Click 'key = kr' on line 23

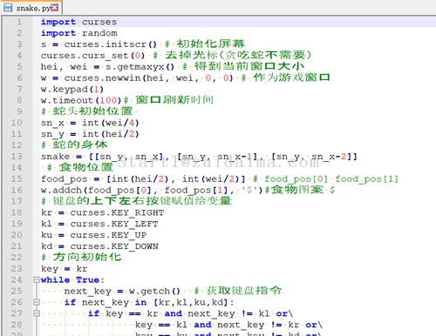[x=64, y=269]
